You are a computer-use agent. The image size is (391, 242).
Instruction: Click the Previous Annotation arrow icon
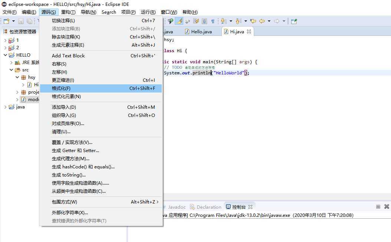[239, 21]
